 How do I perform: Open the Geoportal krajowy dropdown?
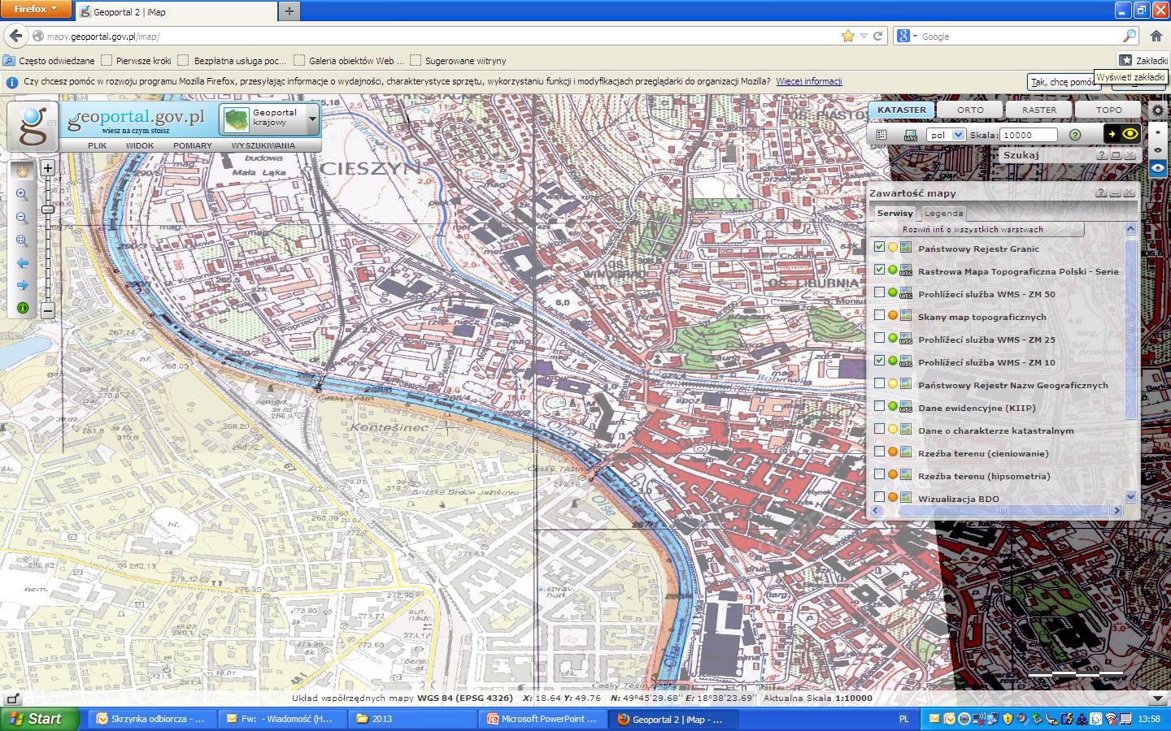(312, 119)
